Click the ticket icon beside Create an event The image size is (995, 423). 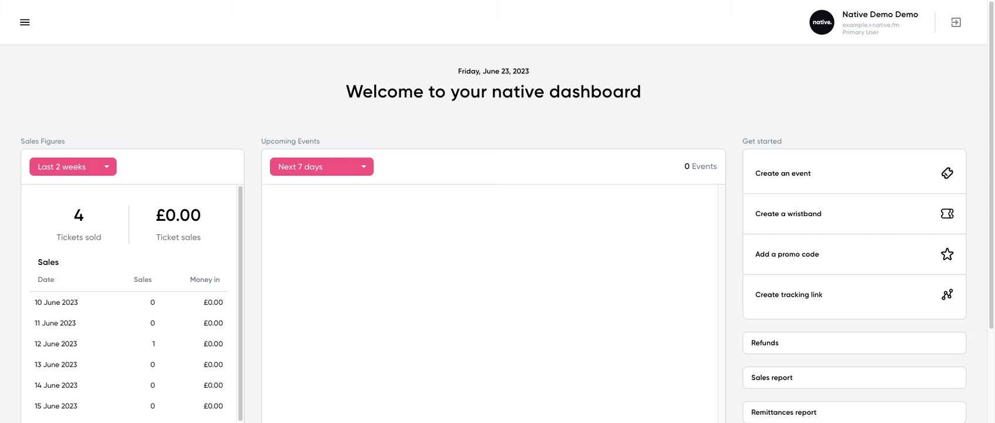[947, 173]
